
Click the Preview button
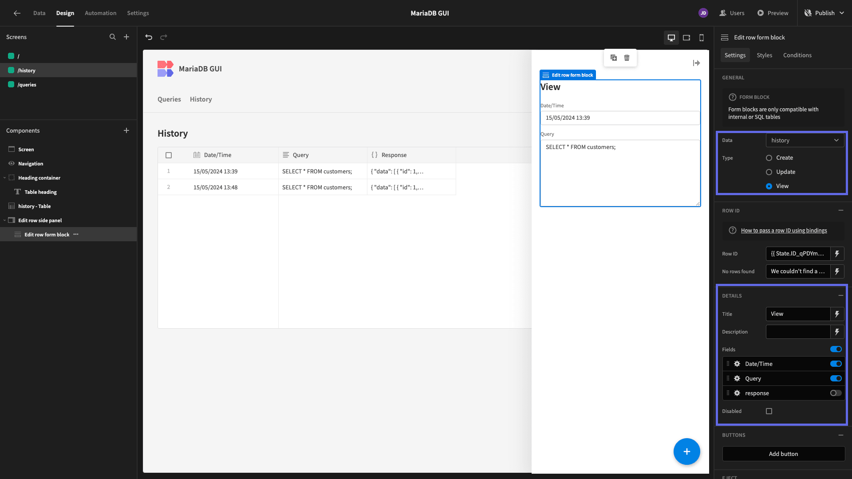coord(773,13)
